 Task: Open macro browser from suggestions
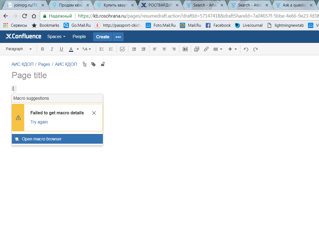click(57, 139)
